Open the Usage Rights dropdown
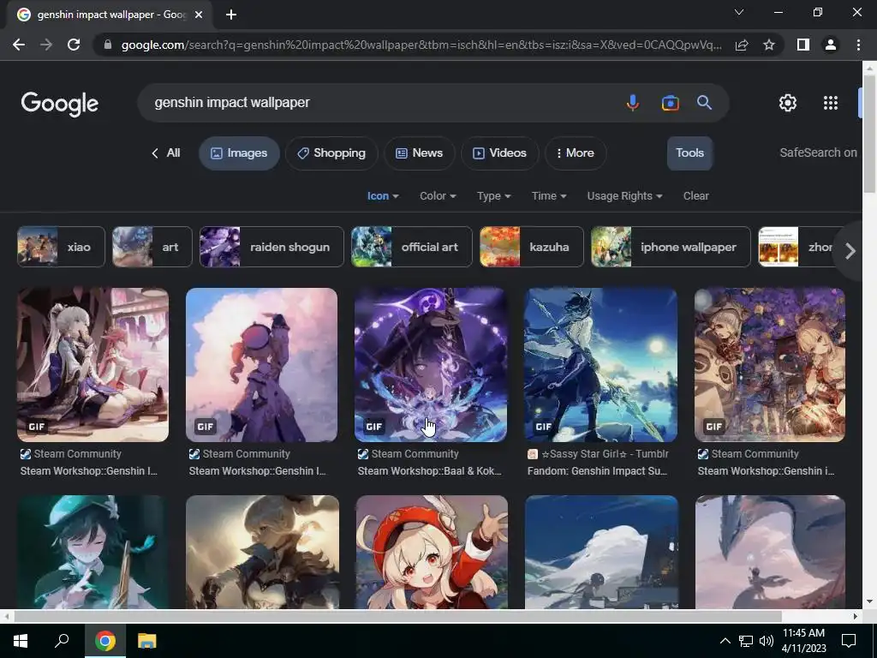This screenshot has width=877, height=658. click(624, 196)
